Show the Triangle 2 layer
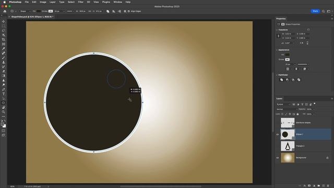The height and width of the screenshot is (188, 334). [278, 146]
